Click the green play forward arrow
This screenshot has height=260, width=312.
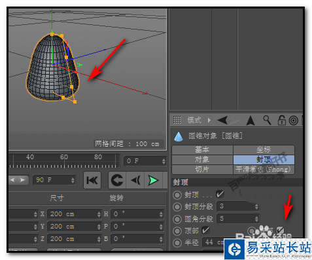point(153,180)
